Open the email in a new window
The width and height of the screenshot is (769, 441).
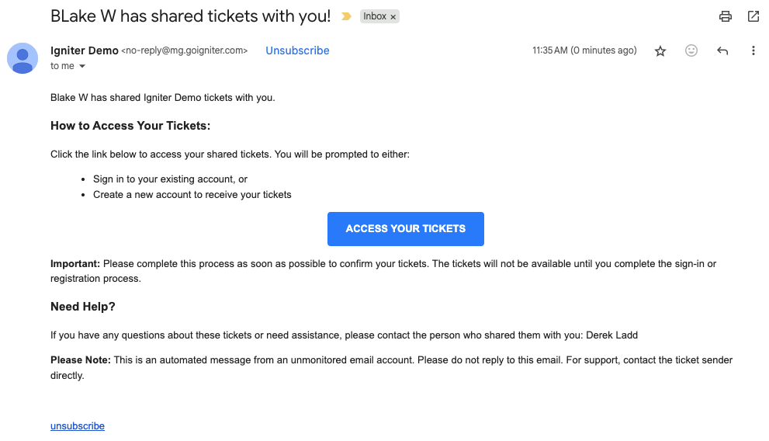(x=753, y=16)
